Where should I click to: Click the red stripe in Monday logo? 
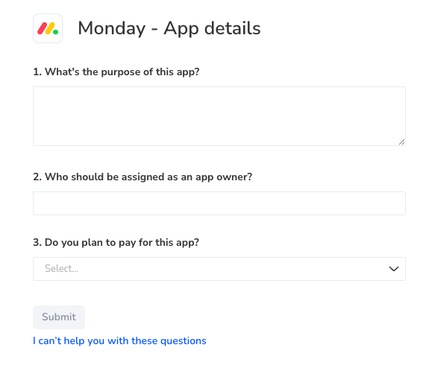pos(42,28)
